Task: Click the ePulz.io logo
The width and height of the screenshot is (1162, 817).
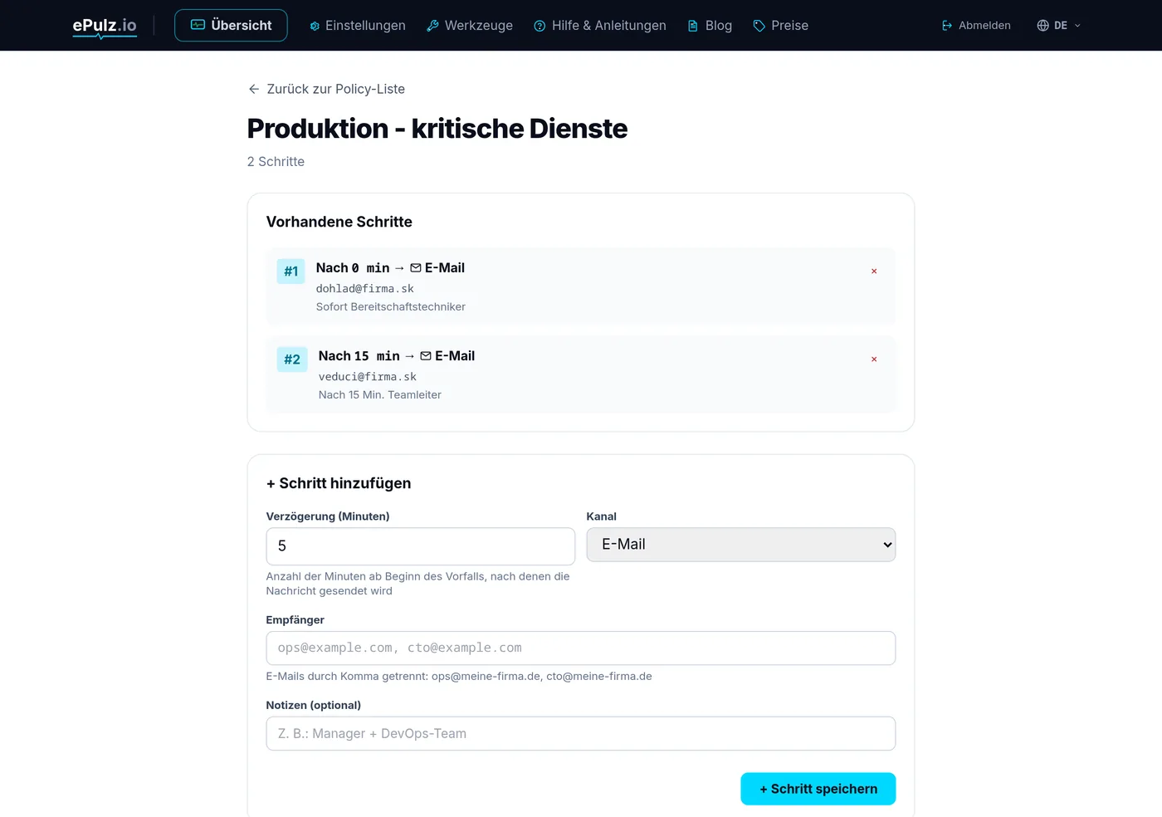Action: coord(105,26)
